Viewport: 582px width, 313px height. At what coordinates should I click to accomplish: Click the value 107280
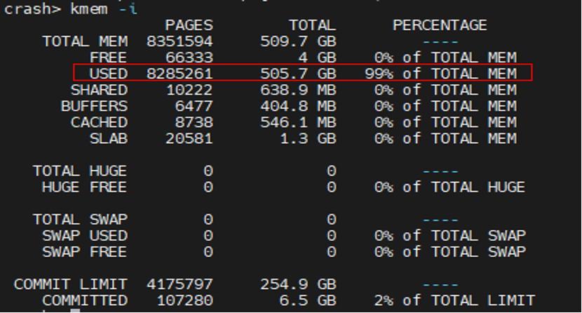tap(184, 300)
